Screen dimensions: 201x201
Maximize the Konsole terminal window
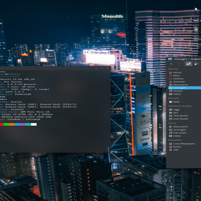coord(102,68)
